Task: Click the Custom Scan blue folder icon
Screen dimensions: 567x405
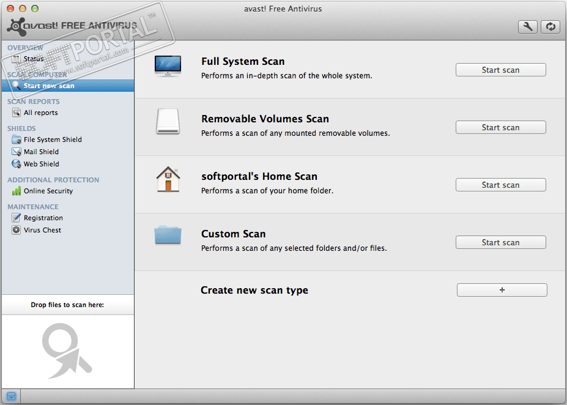Action: coord(168,235)
